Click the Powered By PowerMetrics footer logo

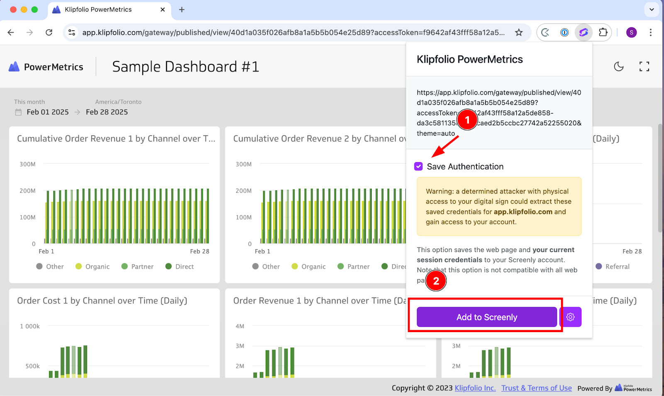[633, 388]
